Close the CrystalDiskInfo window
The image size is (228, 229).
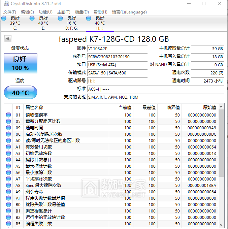pyautogui.click(x=220, y=3)
